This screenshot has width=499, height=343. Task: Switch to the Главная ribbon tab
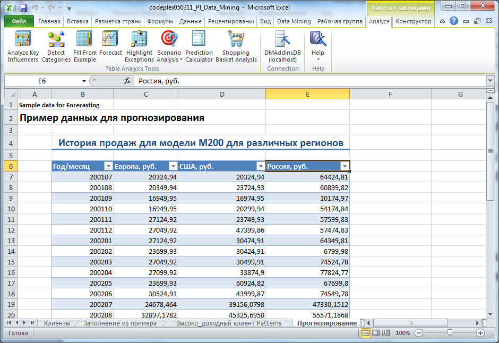coord(49,21)
